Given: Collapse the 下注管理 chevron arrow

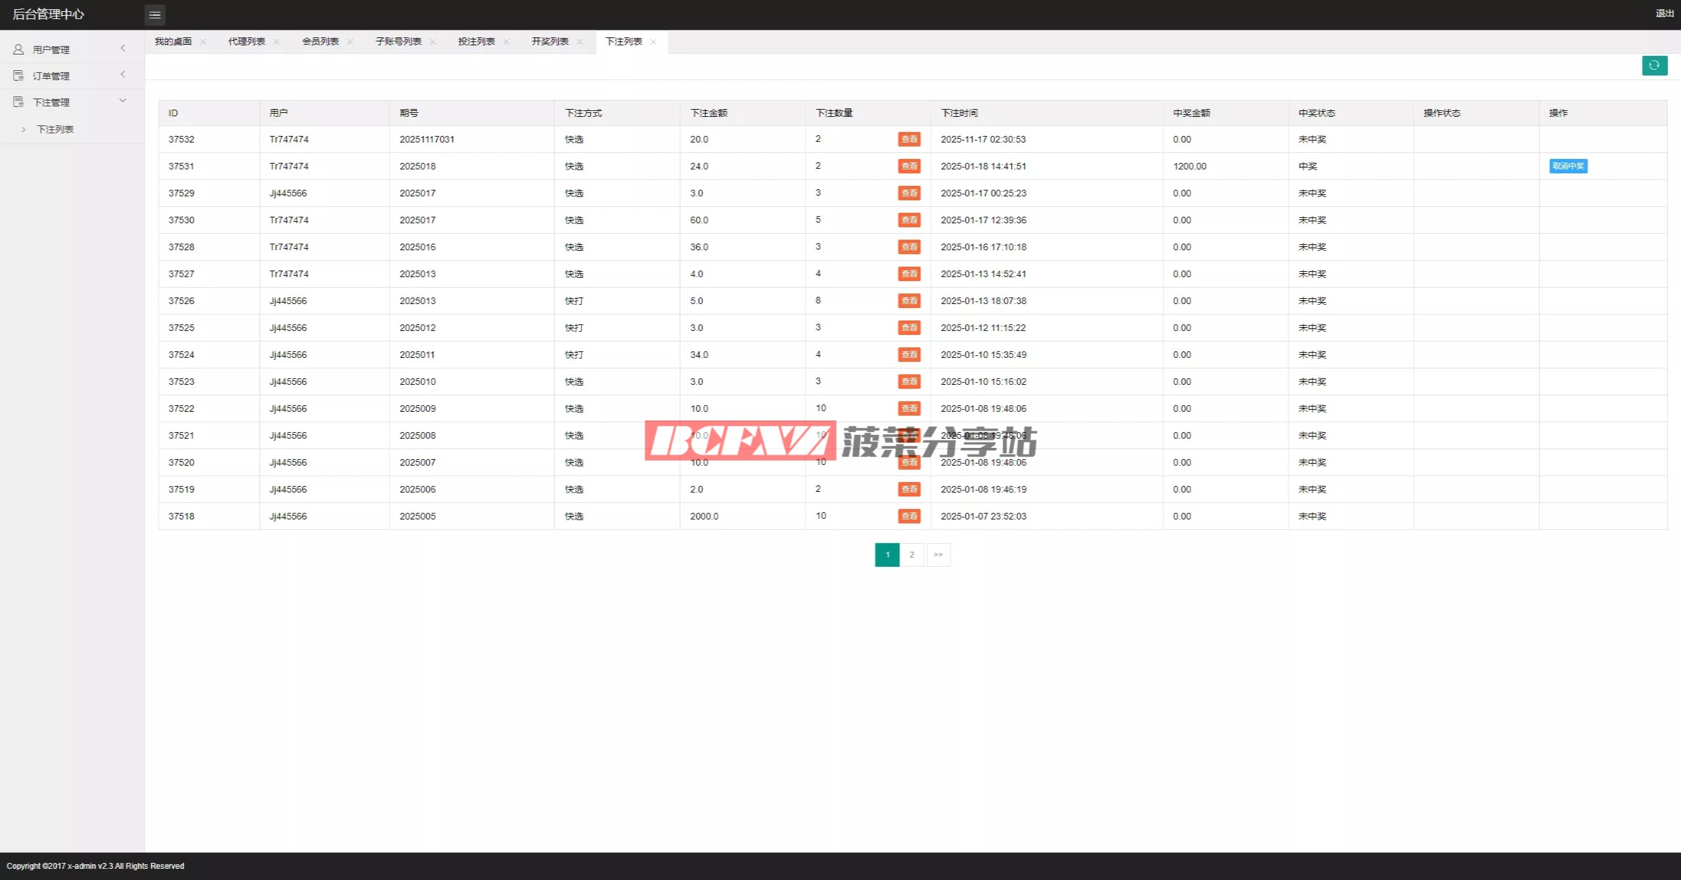Looking at the screenshot, I should tap(123, 100).
